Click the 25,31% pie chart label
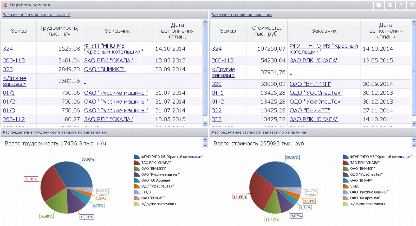 point(31,179)
